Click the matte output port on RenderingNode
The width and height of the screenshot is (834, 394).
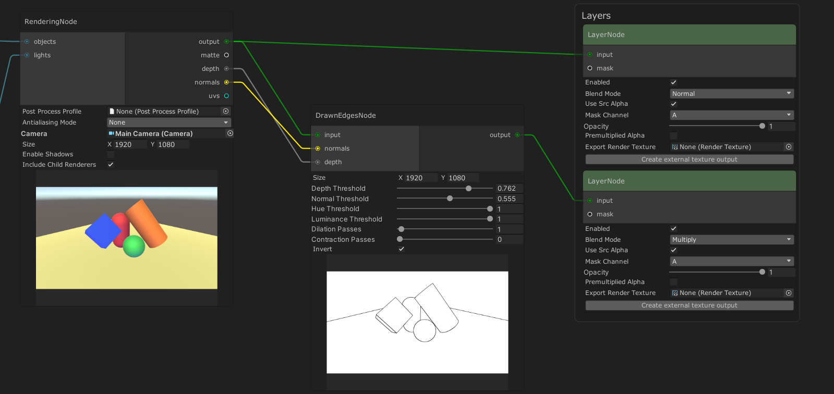click(226, 55)
